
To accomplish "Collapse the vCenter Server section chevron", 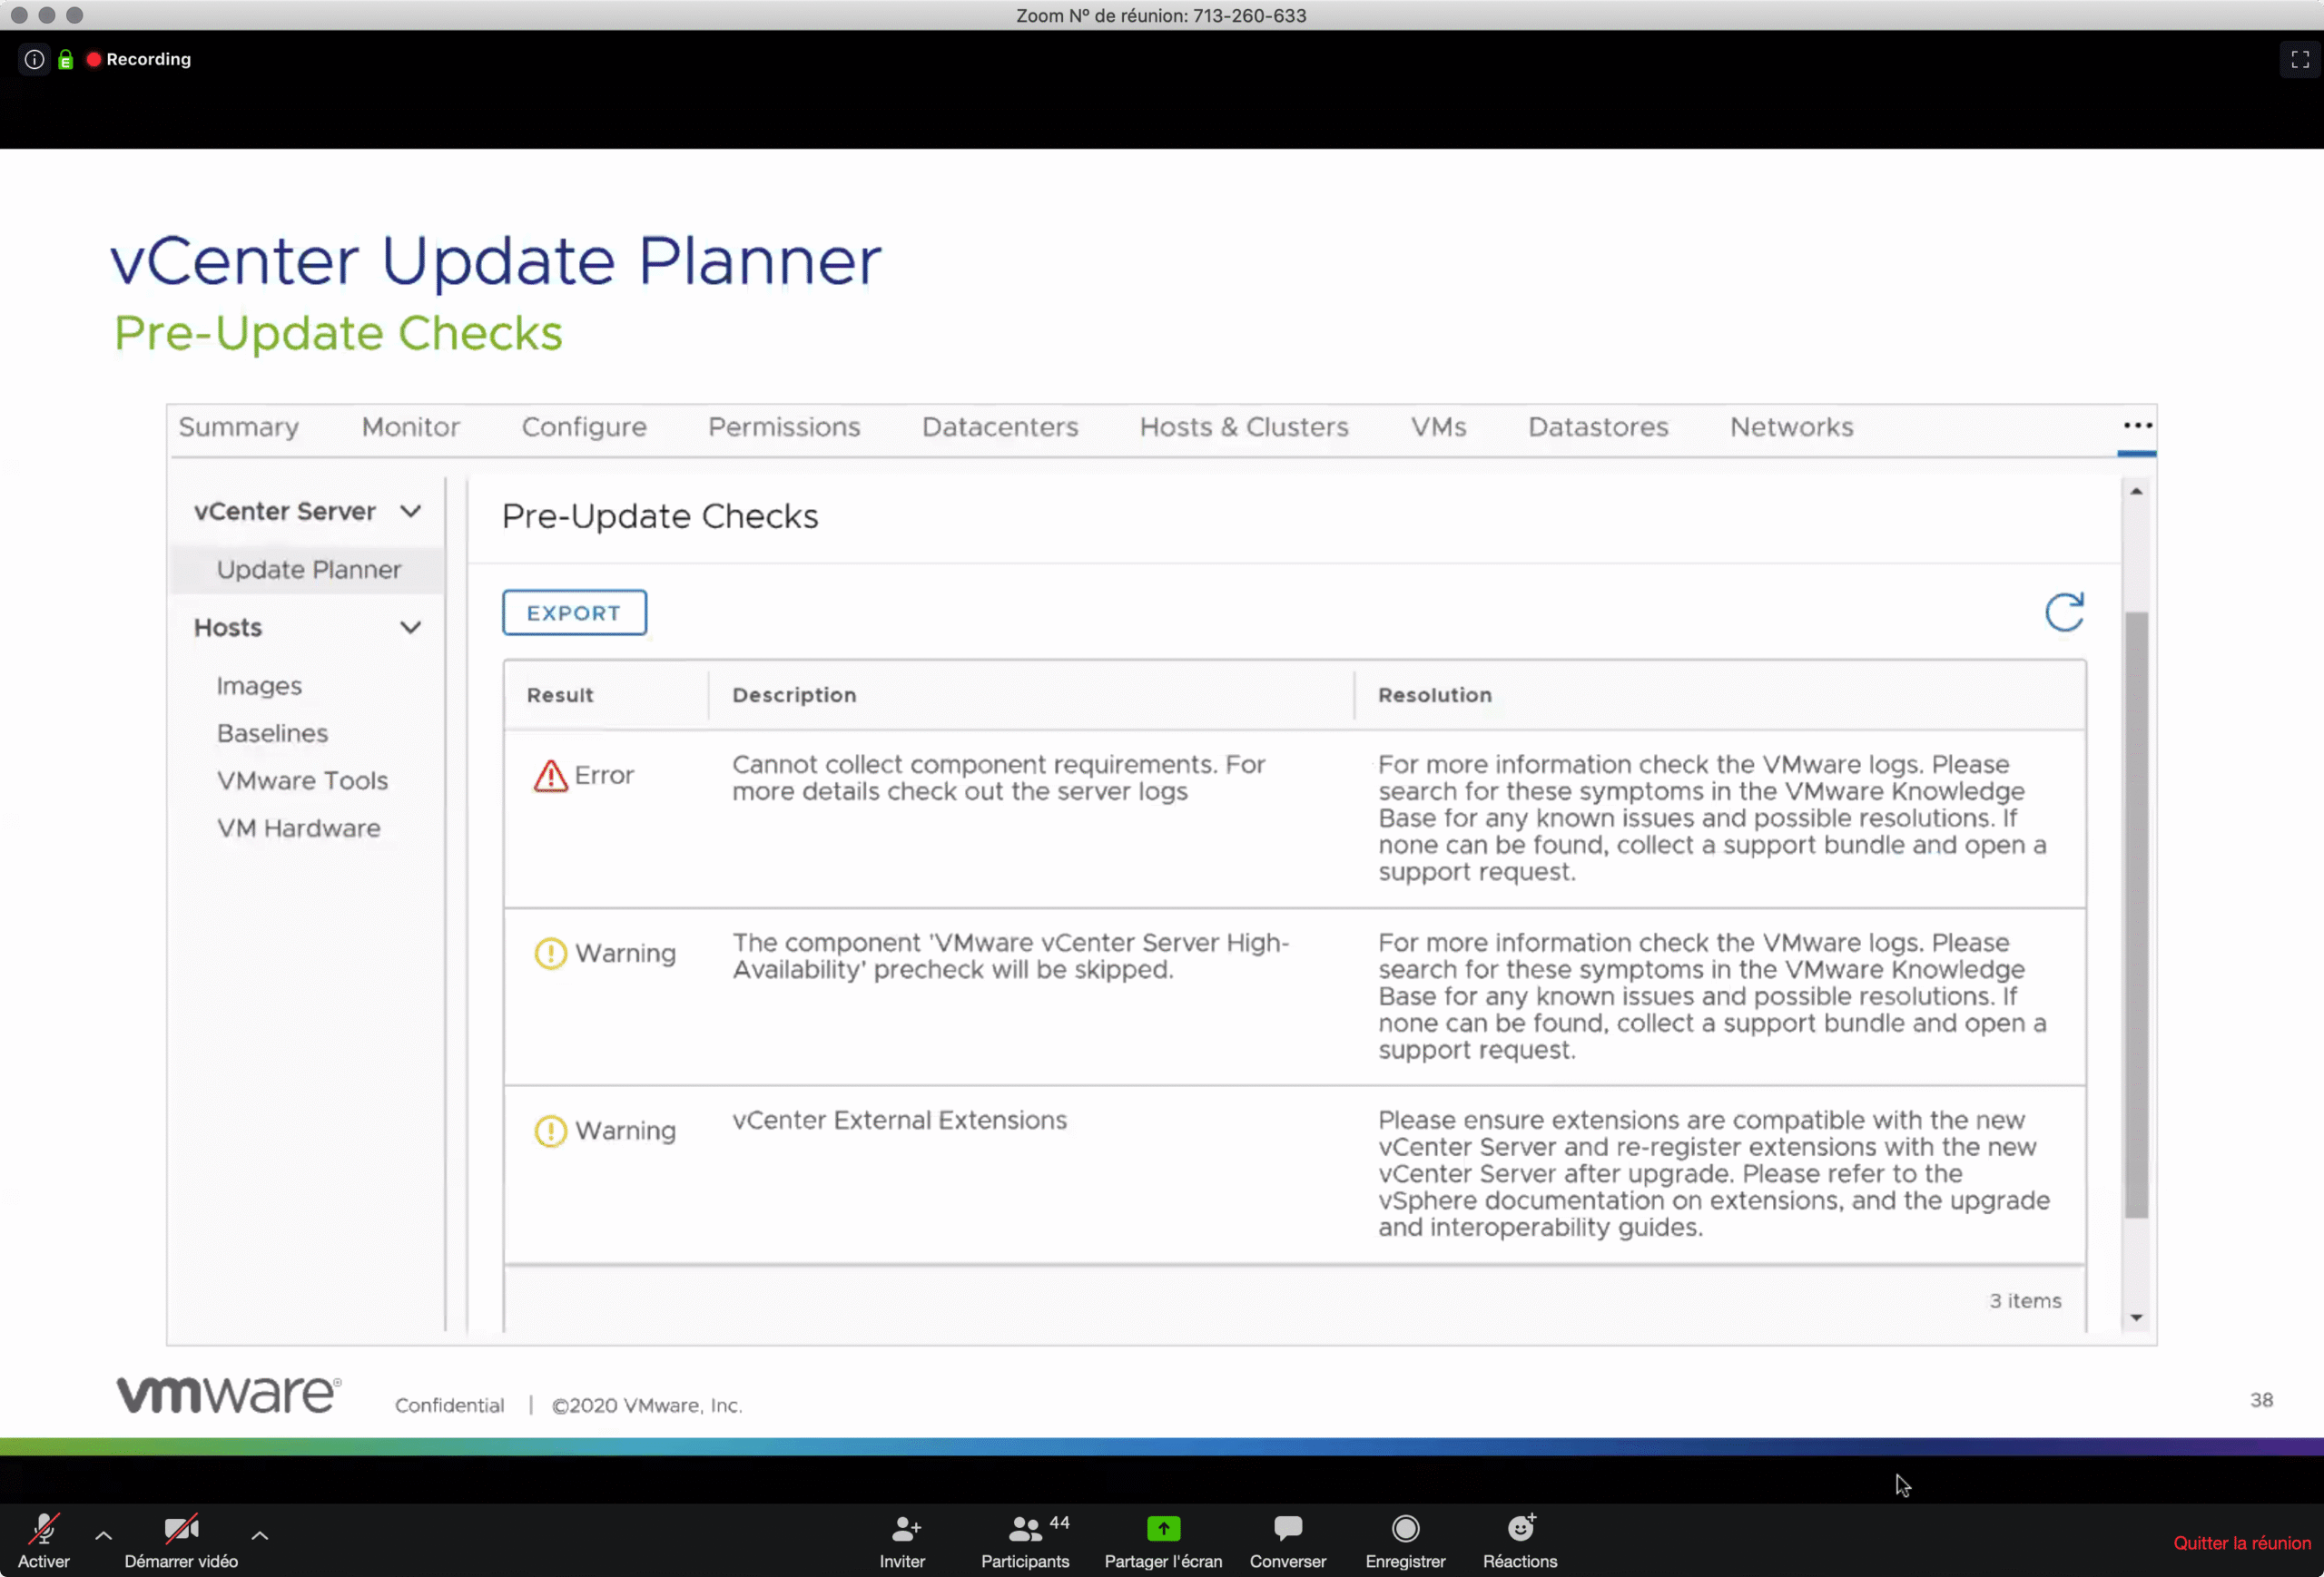I will tap(410, 512).
